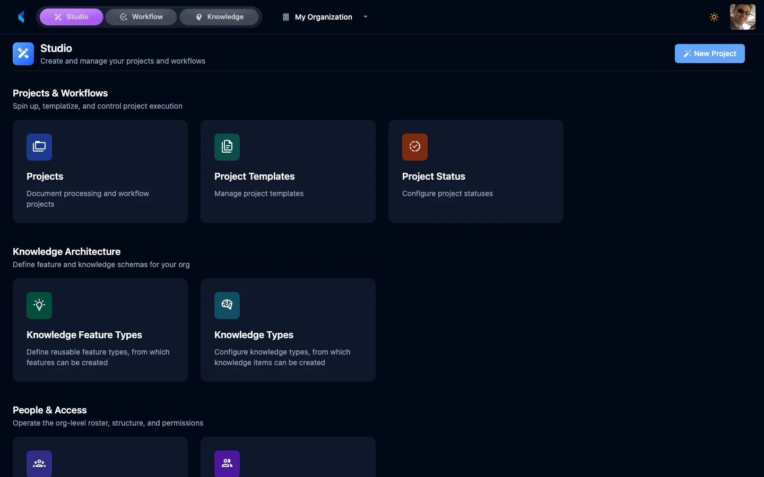Screen dimensions: 764x477
Task: Click the New Project button
Action: tap(709, 54)
